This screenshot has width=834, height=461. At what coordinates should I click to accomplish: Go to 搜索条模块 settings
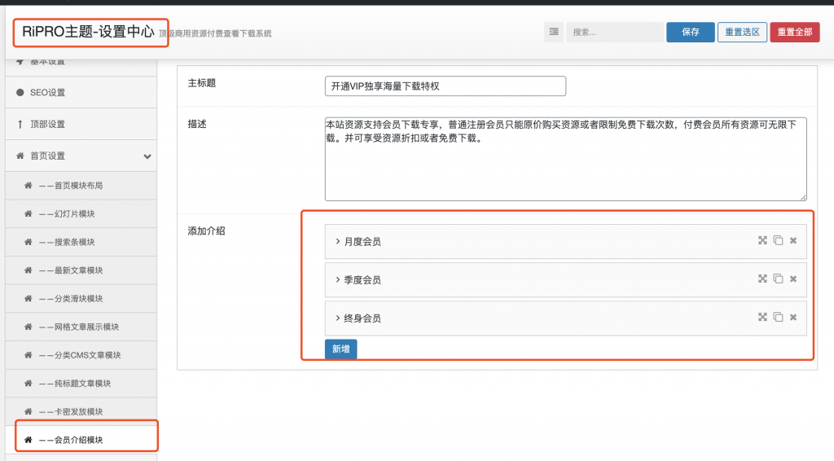pyautogui.click(x=81, y=242)
